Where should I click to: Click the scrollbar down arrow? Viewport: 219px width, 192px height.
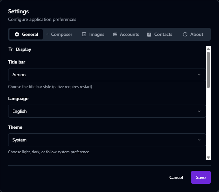(x=209, y=157)
